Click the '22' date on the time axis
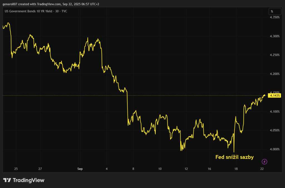This screenshot has width=285, height=188. pos(262,169)
